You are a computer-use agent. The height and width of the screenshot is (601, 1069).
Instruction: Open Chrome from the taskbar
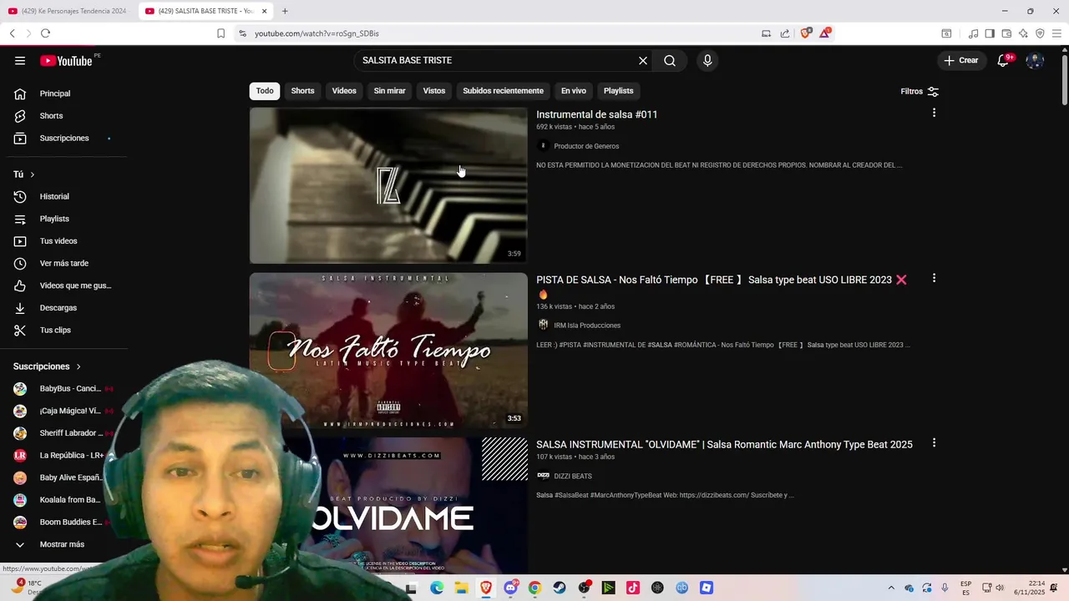click(534, 588)
